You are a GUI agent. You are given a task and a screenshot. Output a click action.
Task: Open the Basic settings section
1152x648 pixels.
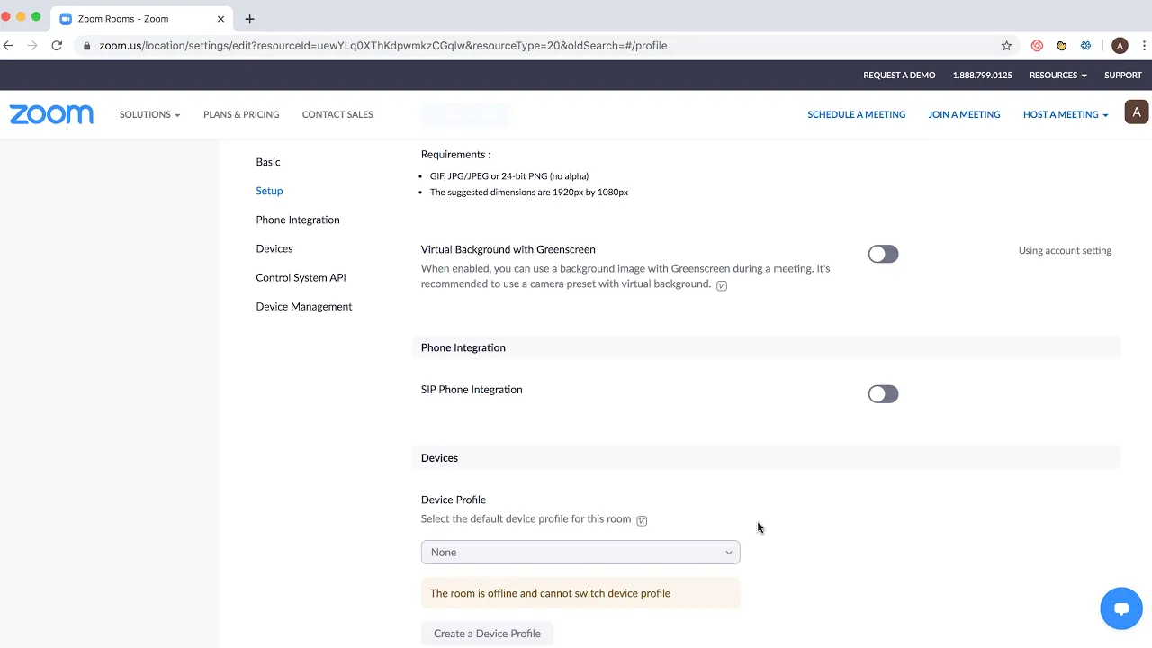pos(268,162)
